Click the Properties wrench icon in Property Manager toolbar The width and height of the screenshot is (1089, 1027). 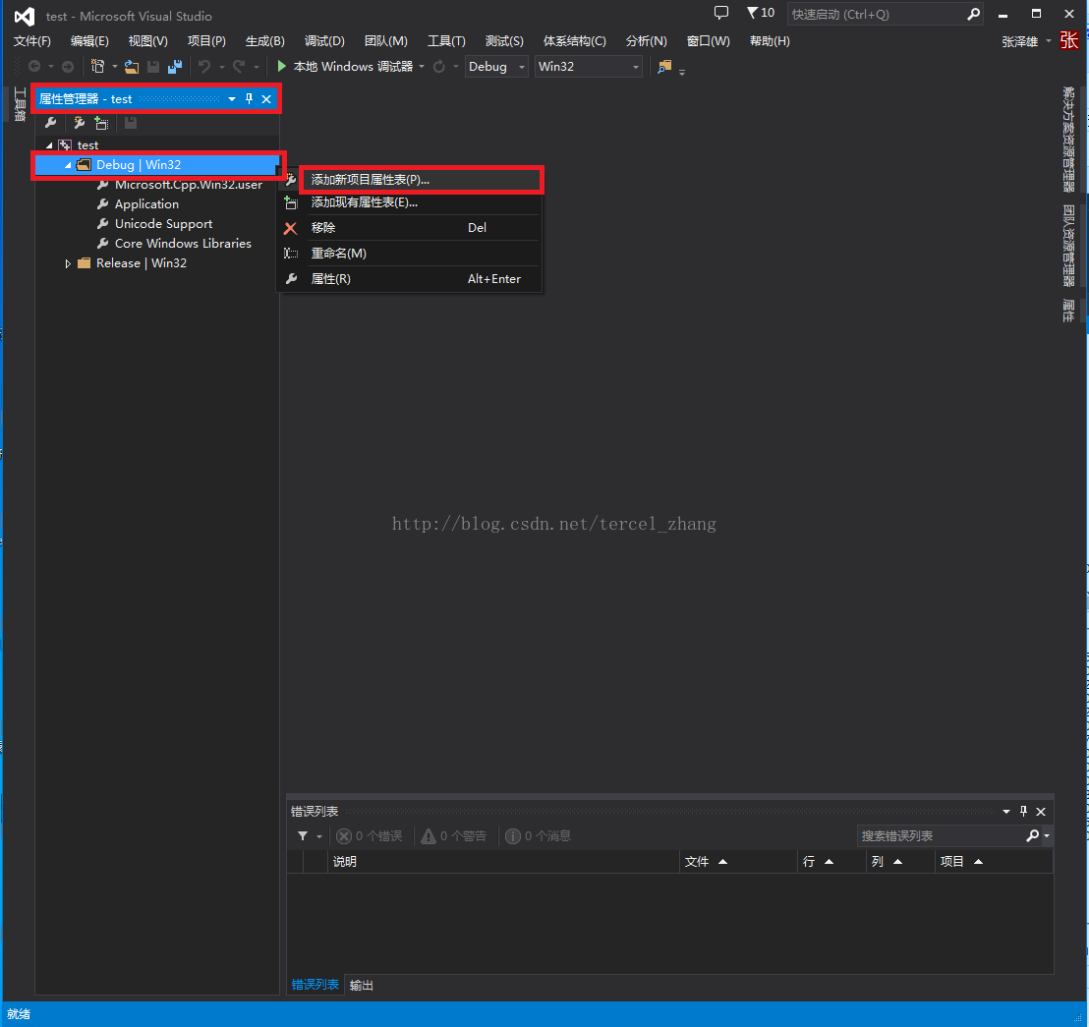click(50, 123)
